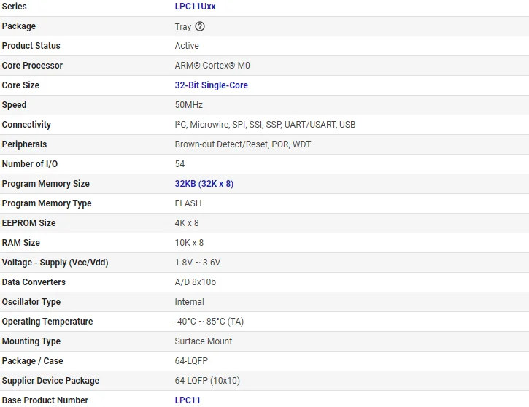The width and height of the screenshot is (529, 407).
Task: Select the connectivity value starting with I²C
Action: [x=265, y=125]
